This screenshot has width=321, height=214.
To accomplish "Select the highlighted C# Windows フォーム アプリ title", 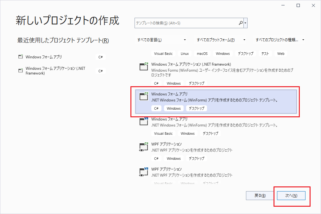I will [x=169, y=94].
